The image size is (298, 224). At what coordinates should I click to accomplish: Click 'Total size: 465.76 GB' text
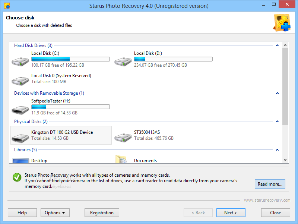click(154, 138)
